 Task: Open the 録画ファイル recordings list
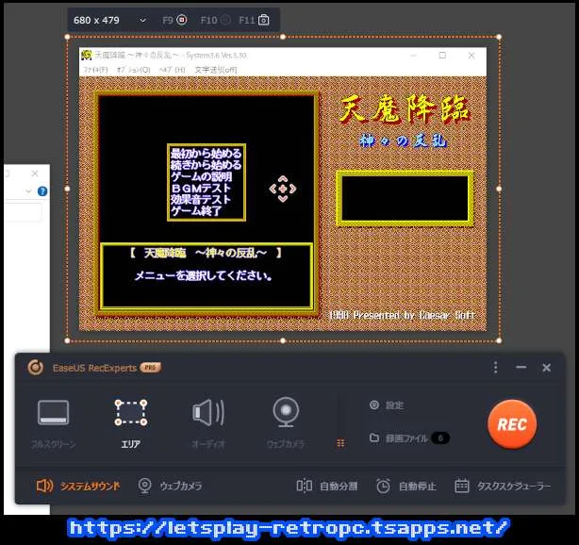pos(399,438)
